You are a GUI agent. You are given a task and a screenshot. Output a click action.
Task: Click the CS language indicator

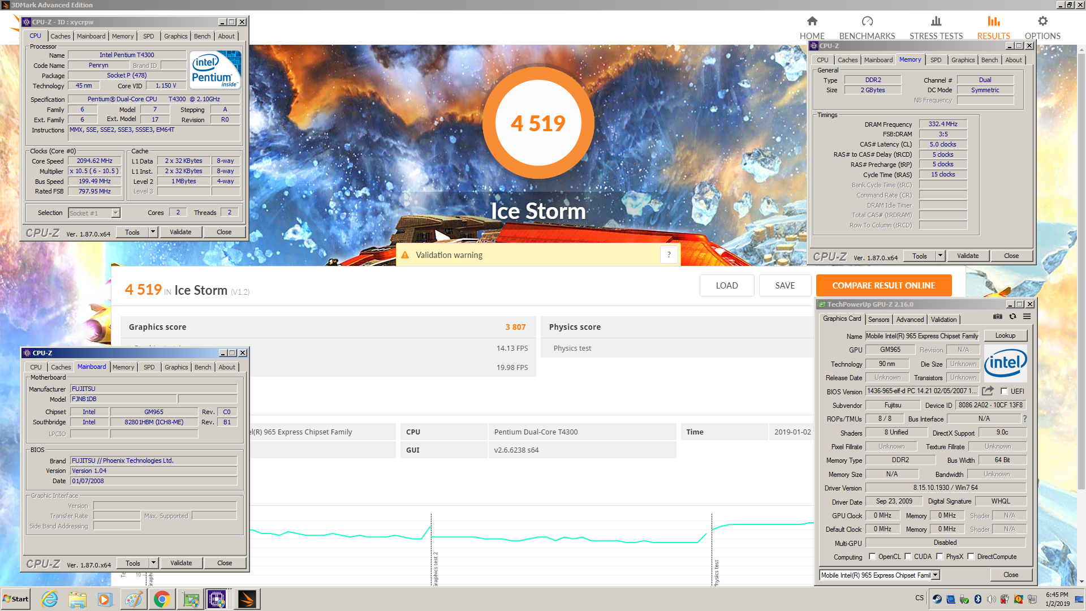pyautogui.click(x=919, y=598)
